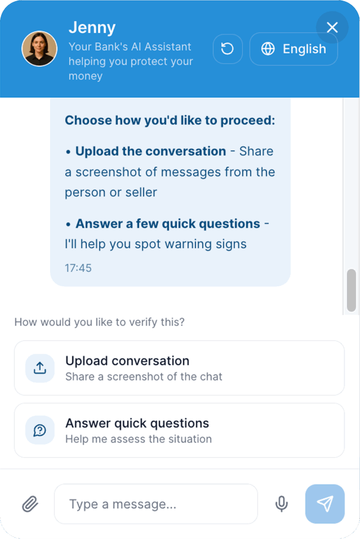Click 'How would you like to verify this?' label

point(100,322)
